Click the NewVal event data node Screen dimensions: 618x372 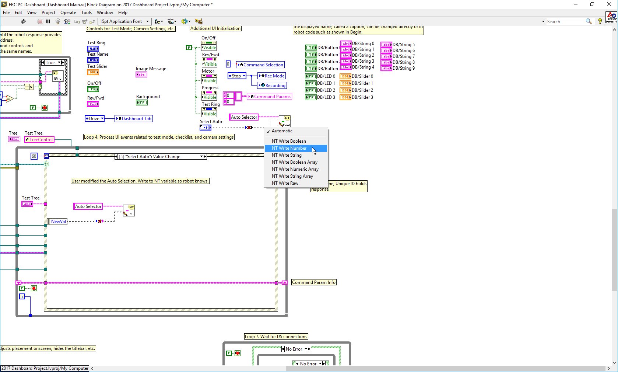[57, 222]
